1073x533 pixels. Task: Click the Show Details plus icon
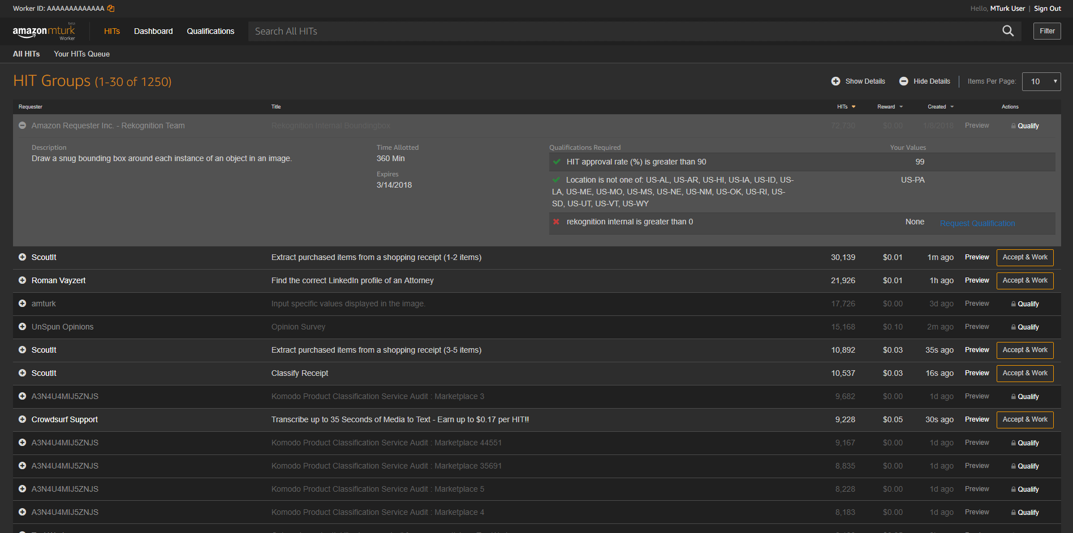(x=835, y=81)
